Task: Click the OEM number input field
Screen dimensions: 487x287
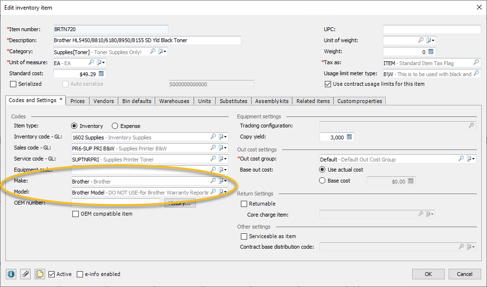Action: 116,203
